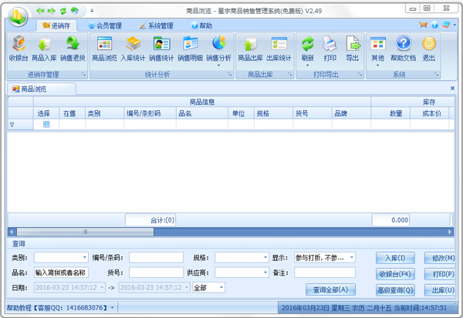This screenshot has width=463, height=318.
Task: Expand the 商品出库 group launcher
Action: pyautogui.click(x=289, y=75)
